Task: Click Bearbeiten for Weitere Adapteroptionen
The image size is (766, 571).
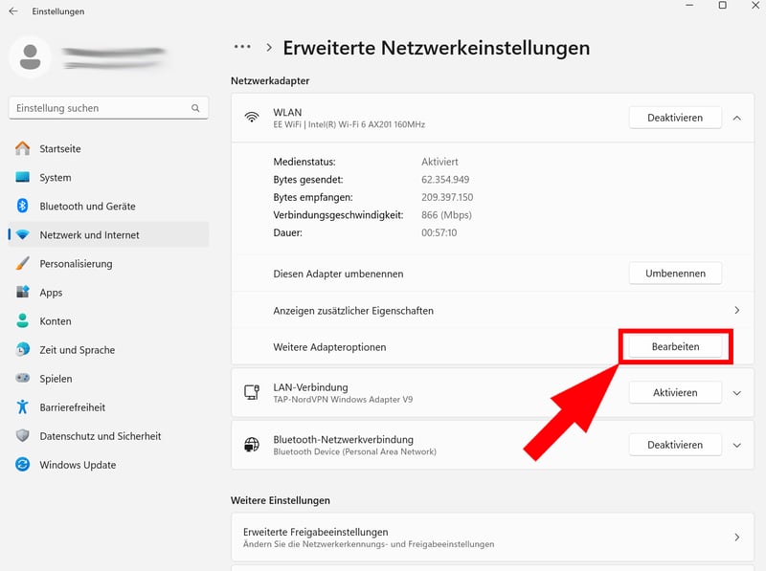Action: coord(675,346)
